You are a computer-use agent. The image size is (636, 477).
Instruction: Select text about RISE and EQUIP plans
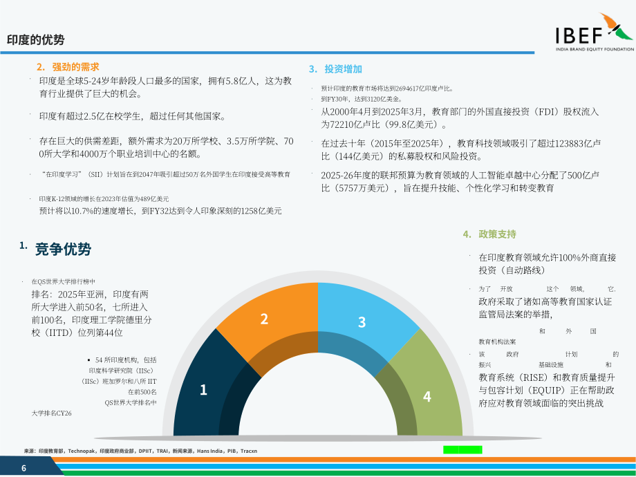point(547,390)
